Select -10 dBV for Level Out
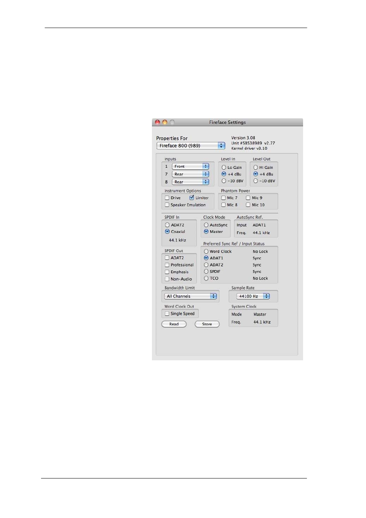The image size is (366, 518). (x=256, y=181)
